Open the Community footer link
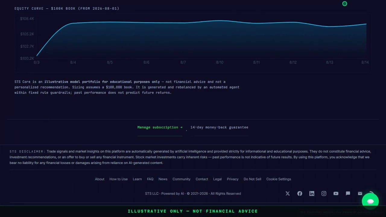The image size is (386, 217). pyautogui.click(x=182, y=179)
